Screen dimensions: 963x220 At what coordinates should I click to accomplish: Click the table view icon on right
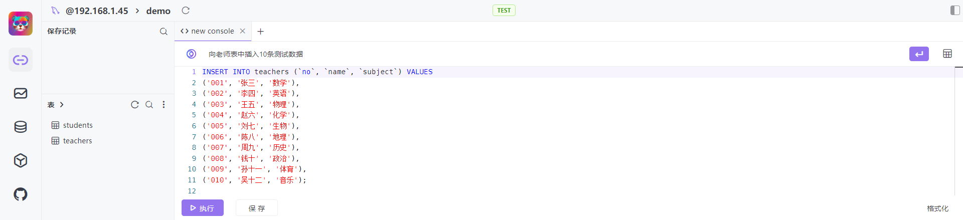point(947,54)
